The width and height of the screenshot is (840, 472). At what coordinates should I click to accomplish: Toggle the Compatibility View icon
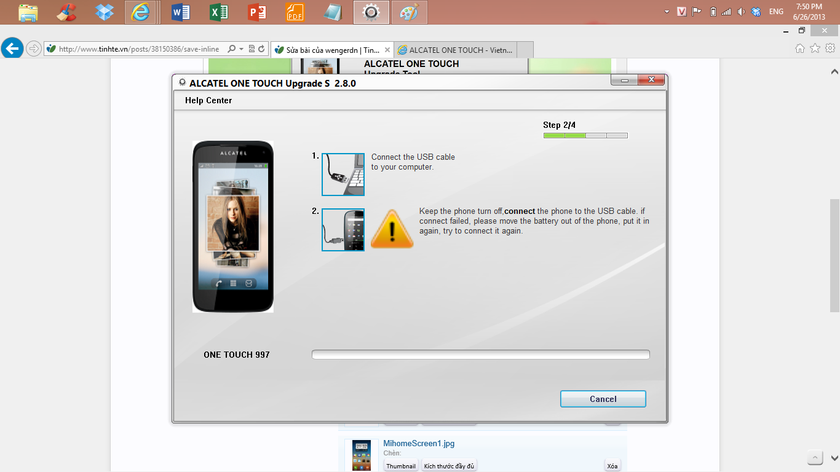pos(252,49)
